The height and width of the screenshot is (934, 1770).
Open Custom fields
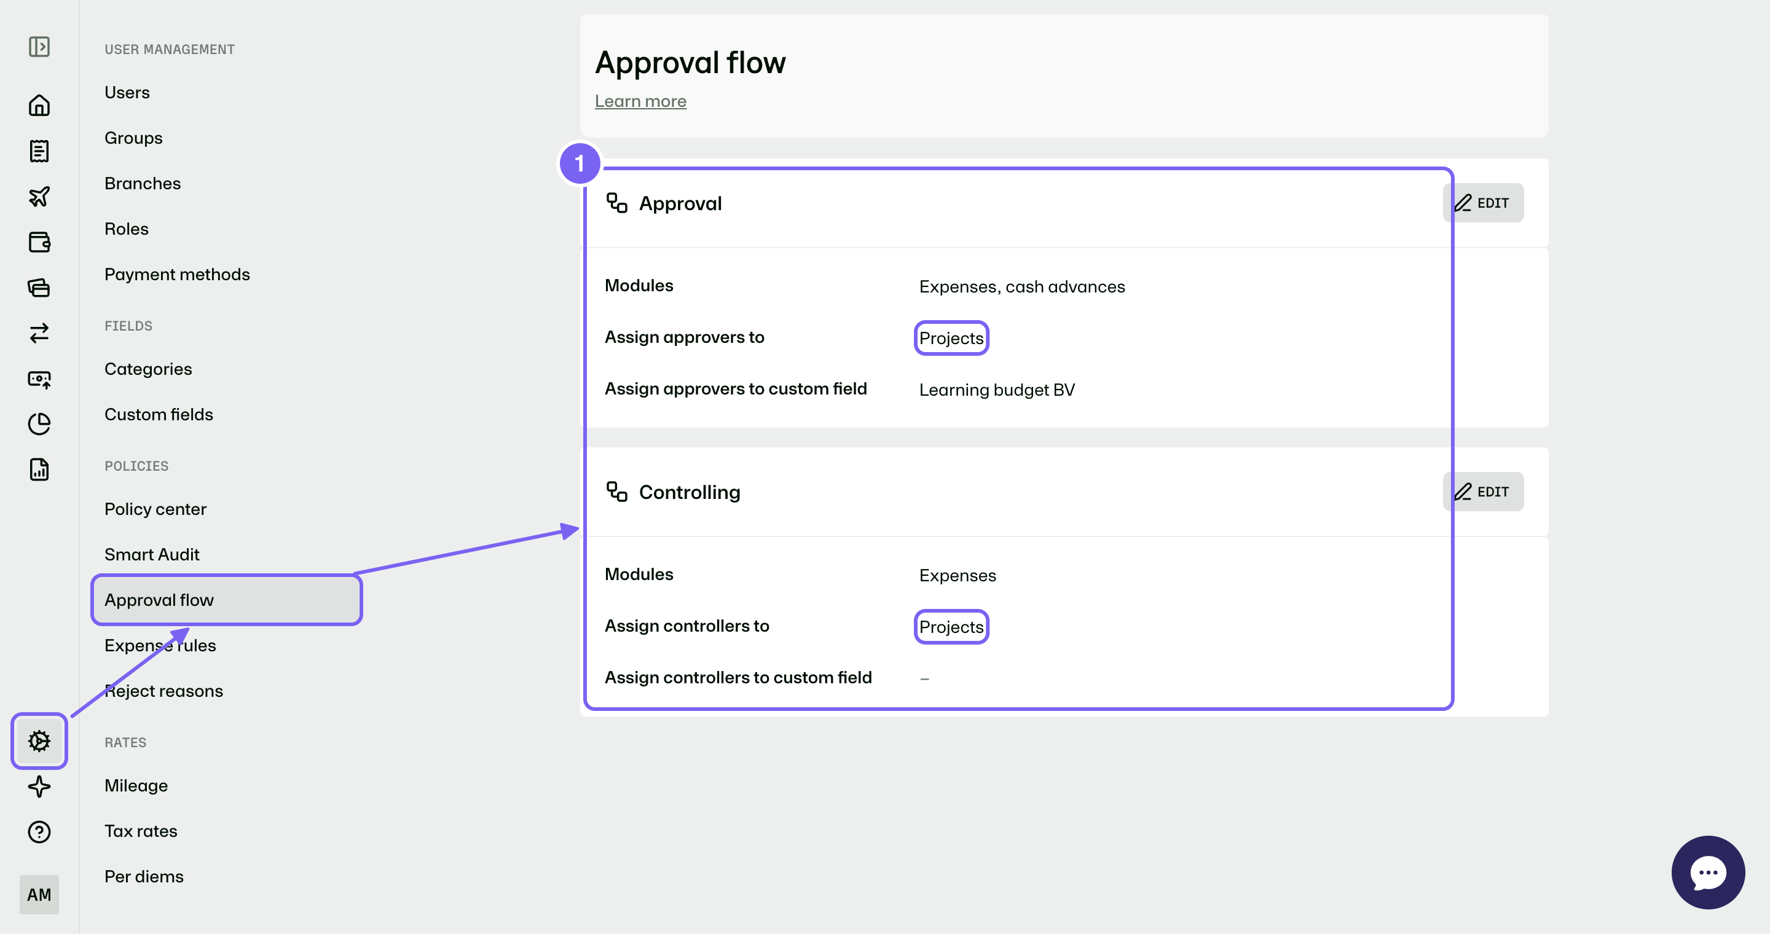click(159, 414)
